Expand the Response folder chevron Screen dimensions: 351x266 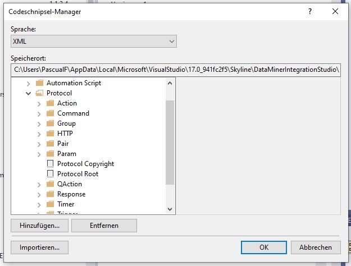(x=39, y=195)
